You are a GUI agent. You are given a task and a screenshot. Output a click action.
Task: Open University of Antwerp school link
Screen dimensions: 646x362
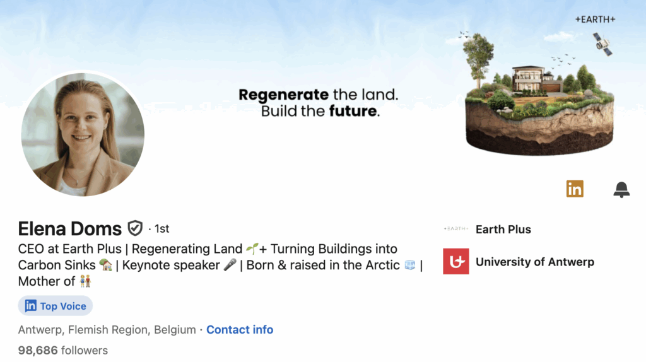tap(534, 262)
